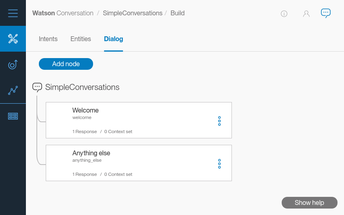This screenshot has height=215, width=344.
Task: Click the SimpleConversations dialog speech bubble icon
Action: [x=37, y=87]
